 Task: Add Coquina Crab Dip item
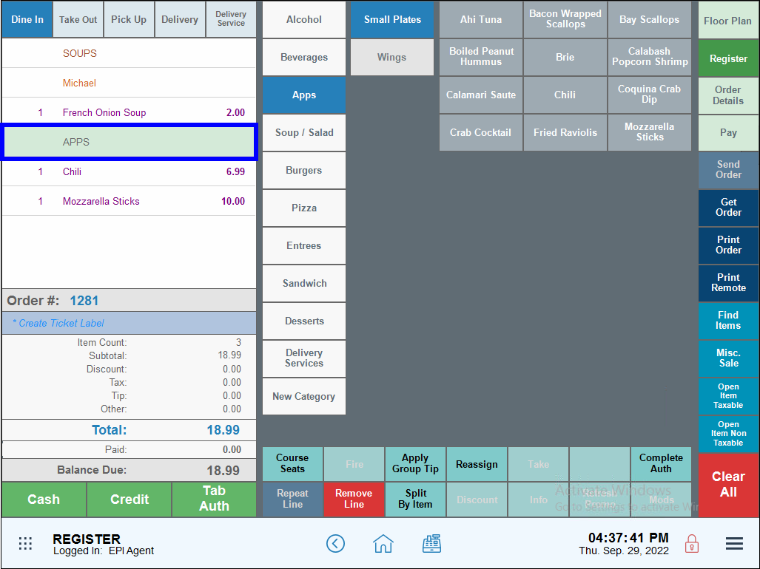pos(650,95)
